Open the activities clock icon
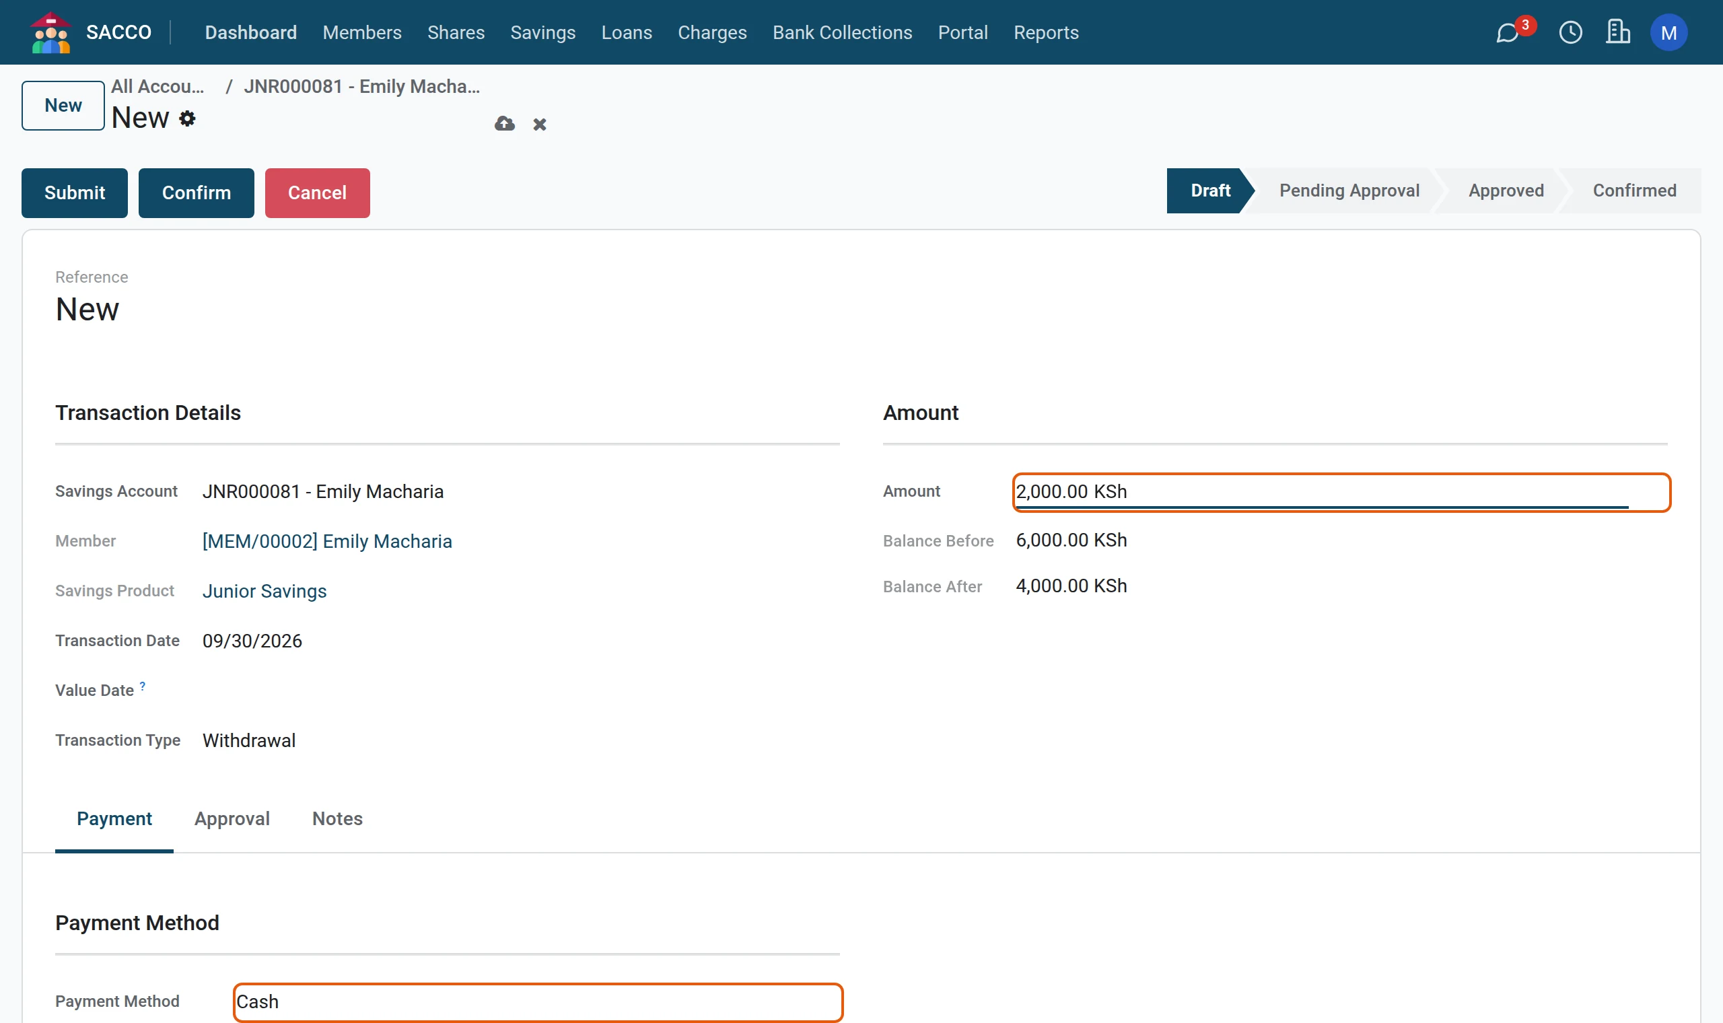1723x1023 pixels. (x=1570, y=32)
